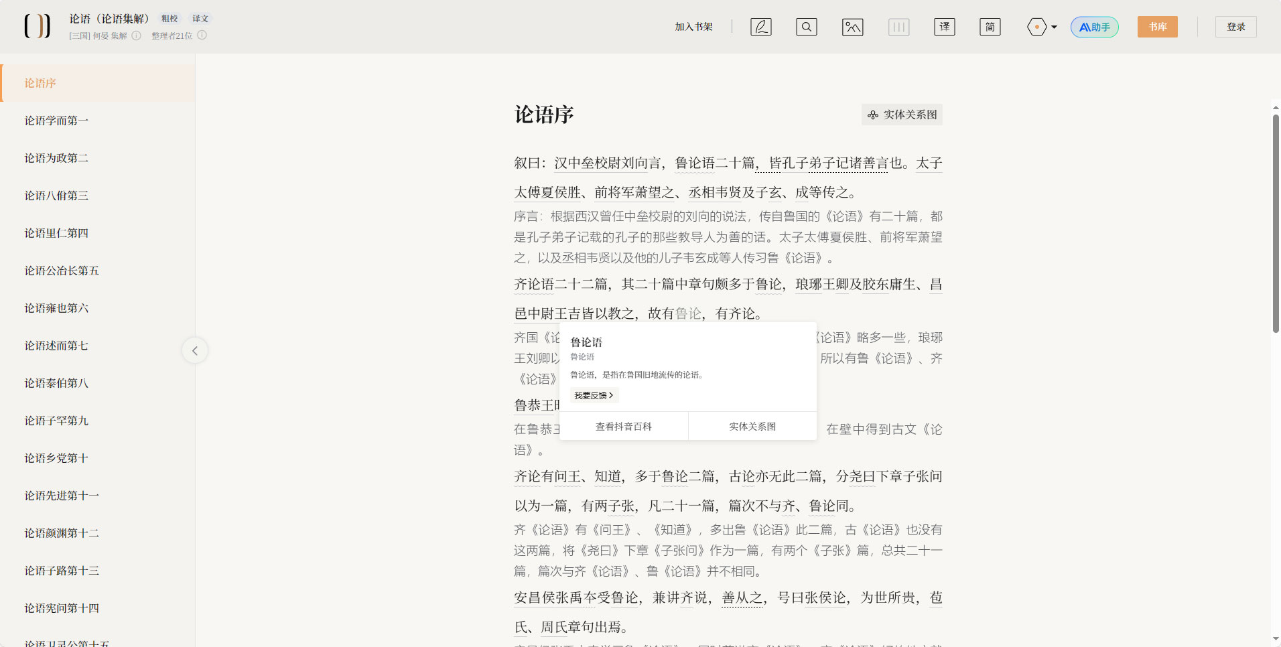Click the greyed-out vertical layout icon
The width and height of the screenshot is (1281, 647).
click(x=898, y=27)
